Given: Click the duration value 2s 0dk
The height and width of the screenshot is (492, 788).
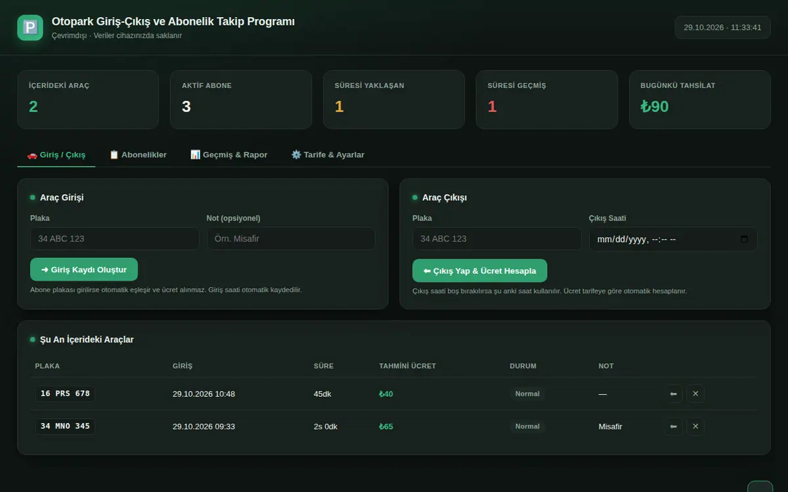Looking at the screenshot, I should [326, 427].
